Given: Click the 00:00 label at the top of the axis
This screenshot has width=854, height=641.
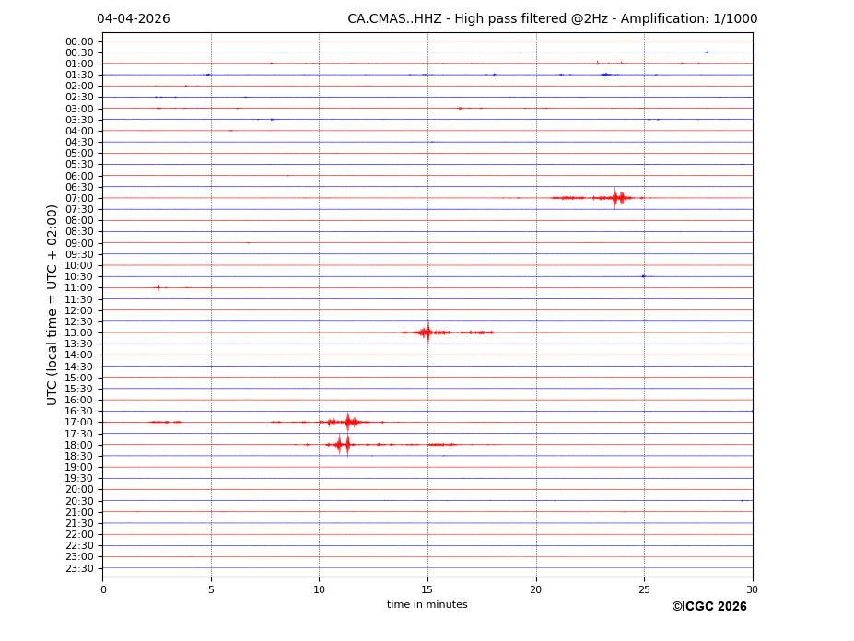Looking at the screenshot, I should (78, 41).
